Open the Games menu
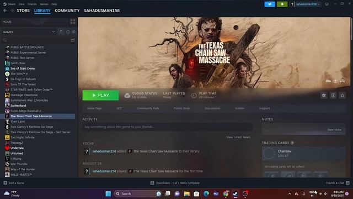Viewport: 353px width, 199px height. pyautogui.click(x=44, y=4)
